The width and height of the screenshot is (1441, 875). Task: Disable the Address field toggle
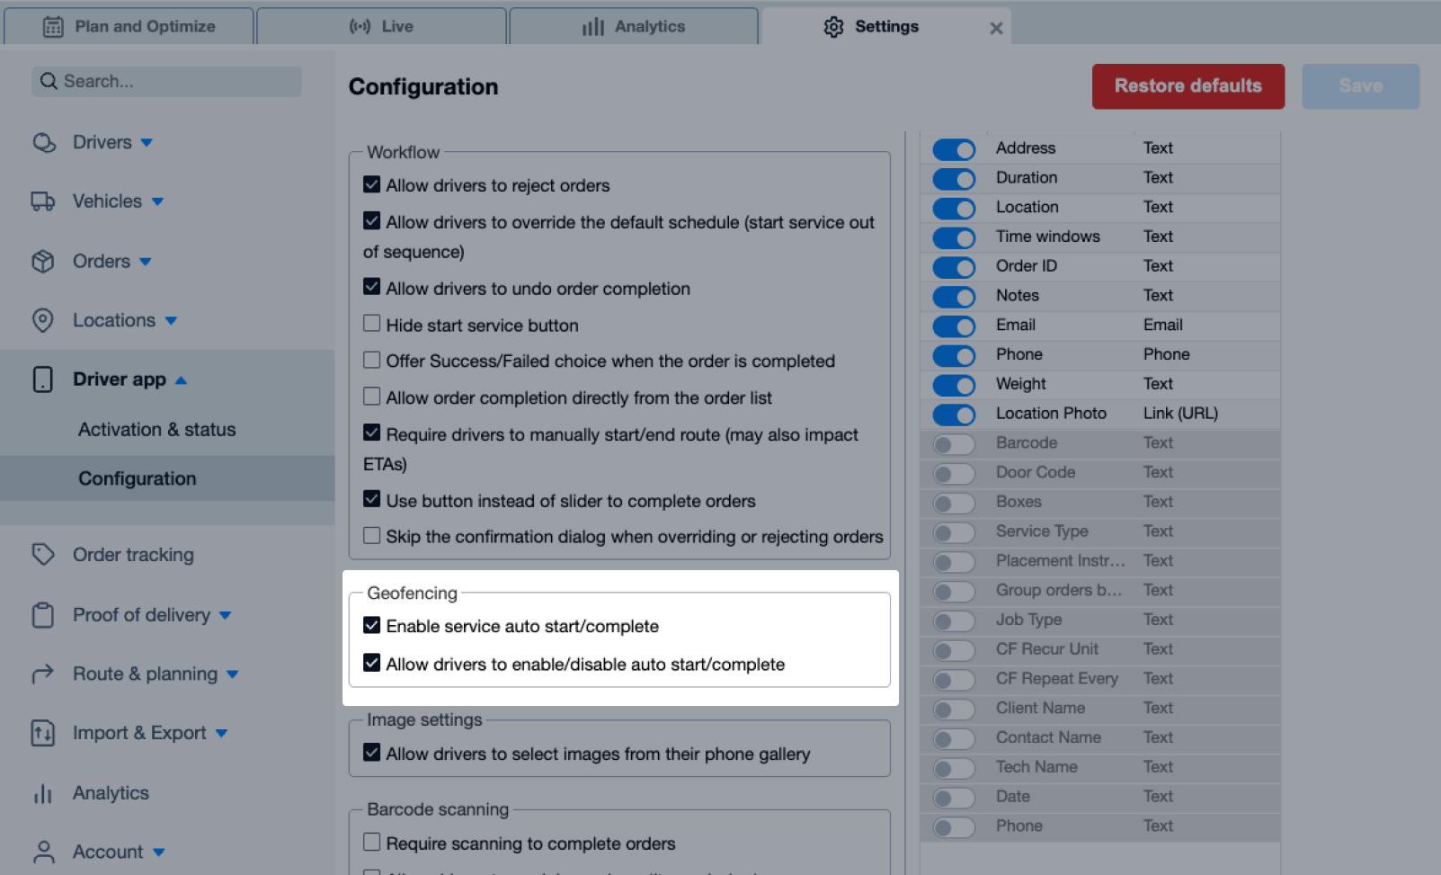pos(954,149)
